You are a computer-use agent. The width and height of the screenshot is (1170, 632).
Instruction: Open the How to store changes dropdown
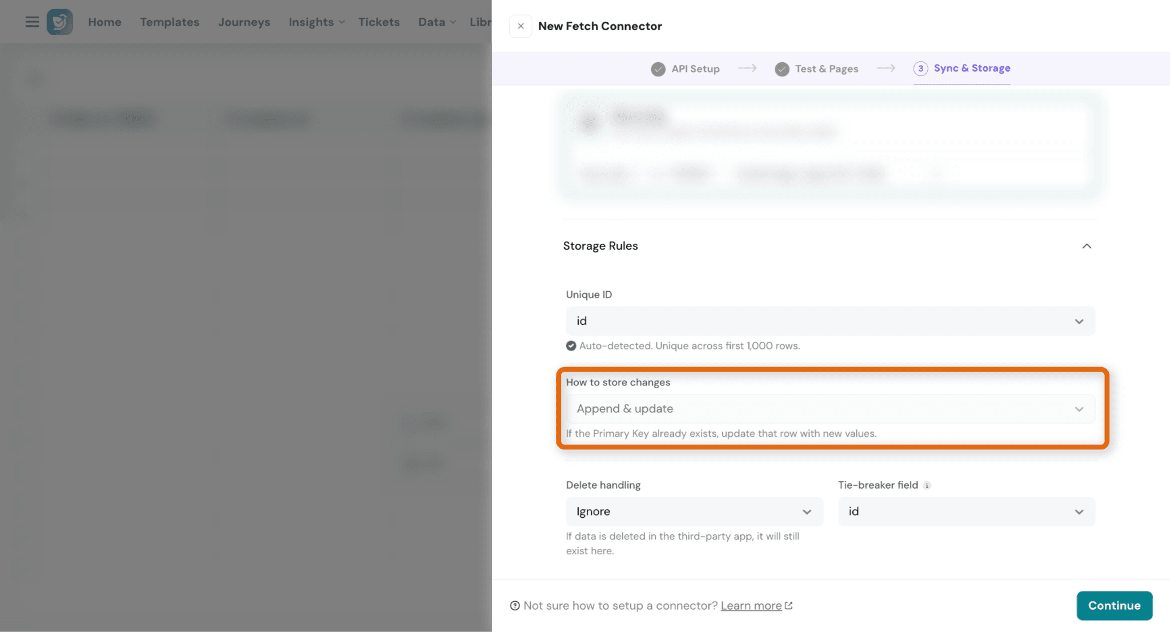click(830, 409)
